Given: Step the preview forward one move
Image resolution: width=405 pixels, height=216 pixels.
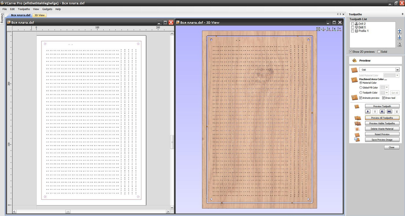Looking at the screenshot, I should click(382, 112).
